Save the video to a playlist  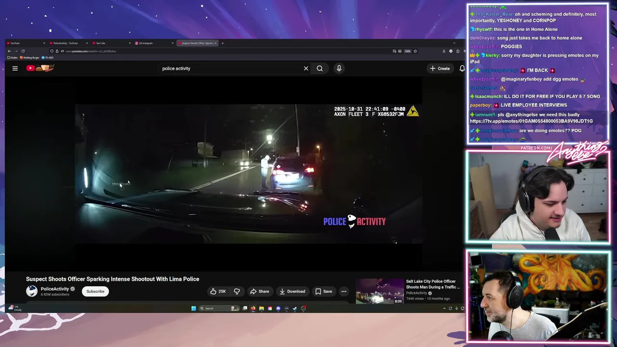(323, 291)
